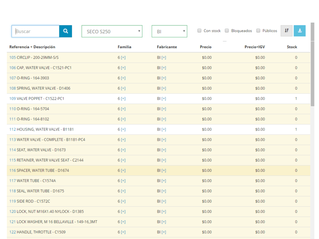Open reference 112 HOUSING, WATER VALVE
This screenshot has width=319, height=239.
click(12, 129)
